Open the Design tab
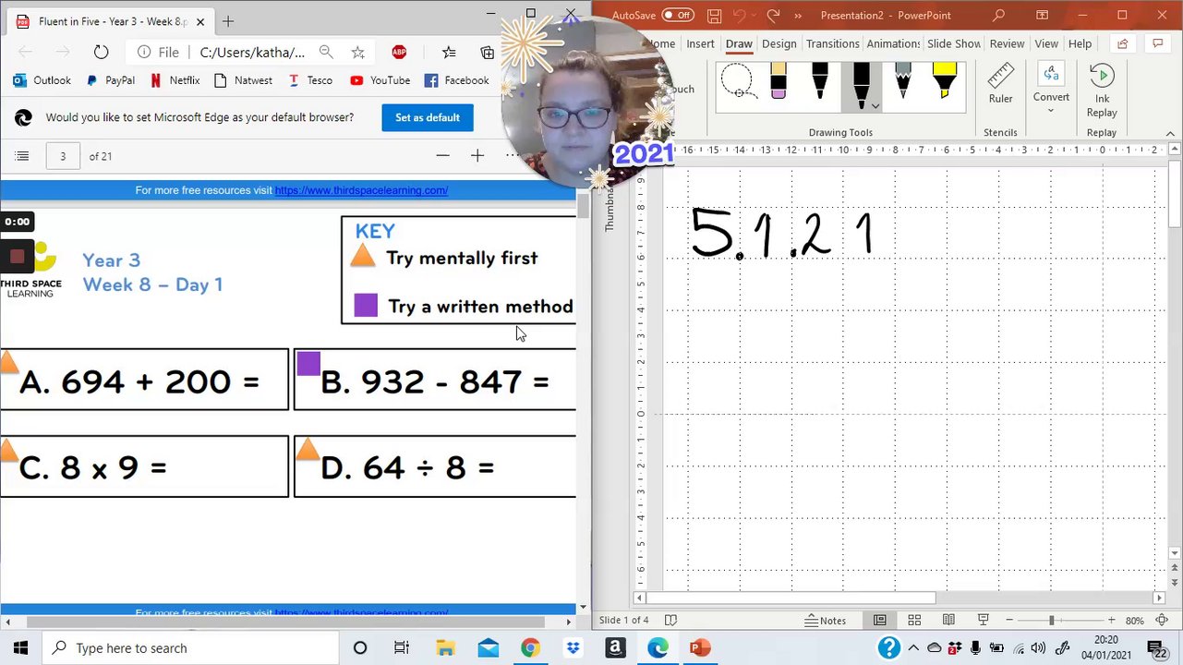The height and width of the screenshot is (665, 1183). point(779,43)
